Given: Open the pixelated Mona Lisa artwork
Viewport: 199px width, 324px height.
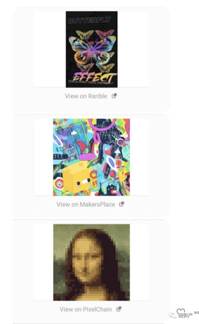Looking at the screenshot, I should 91,262.
